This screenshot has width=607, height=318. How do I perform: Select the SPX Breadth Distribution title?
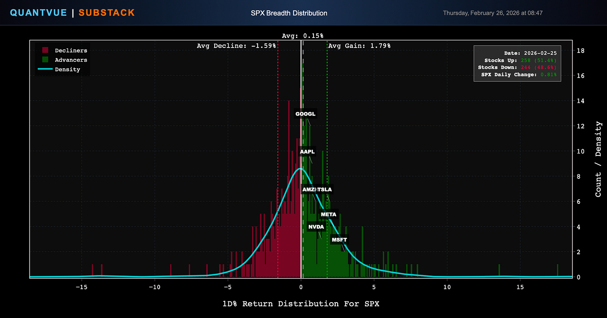[x=289, y=13]
